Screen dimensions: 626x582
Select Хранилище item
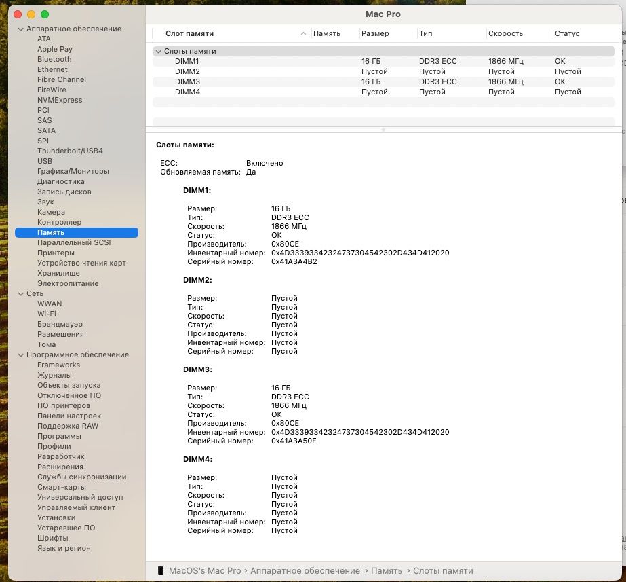(58, 274)
